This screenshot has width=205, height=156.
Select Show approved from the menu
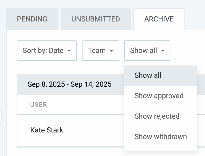tap(159, 96)
